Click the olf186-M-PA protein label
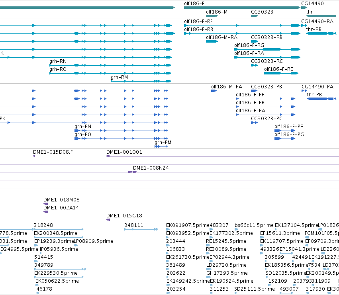 pos(227,87)
